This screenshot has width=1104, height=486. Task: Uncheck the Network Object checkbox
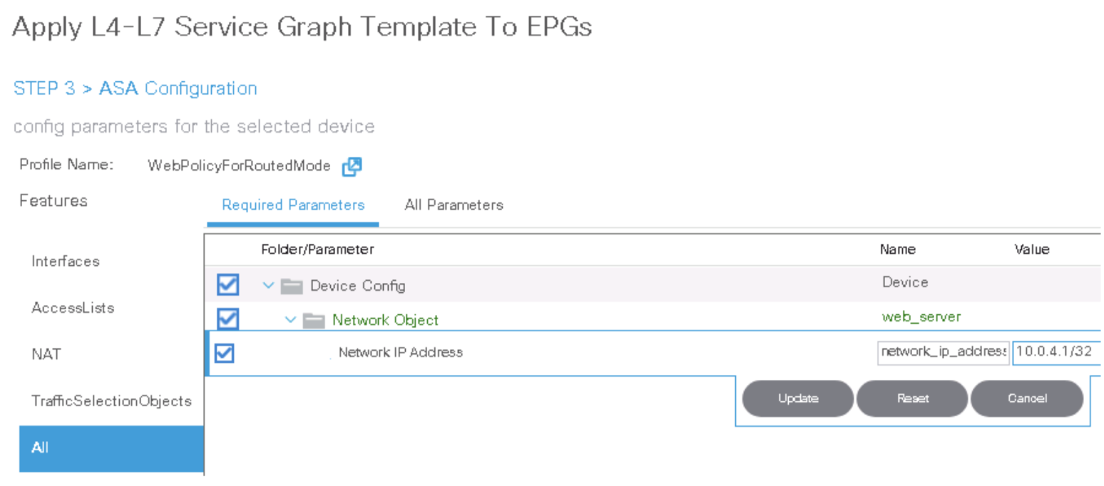point(228,319)
